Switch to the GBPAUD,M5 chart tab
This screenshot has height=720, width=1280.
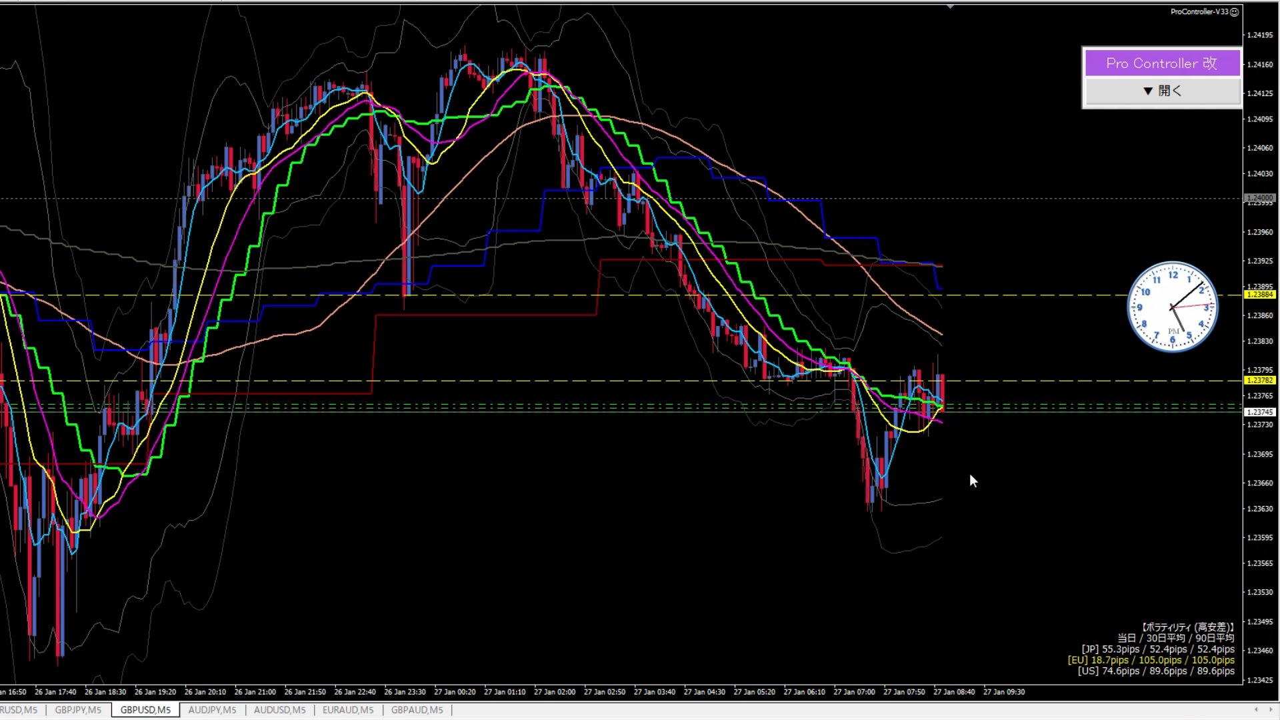pyautogui.click(x=417, y=710)
